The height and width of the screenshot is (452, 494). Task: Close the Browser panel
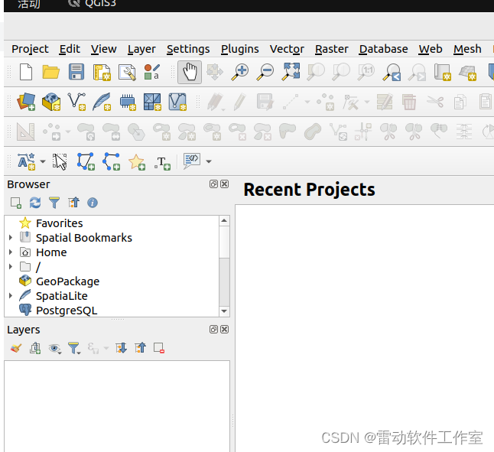[224, 184]
